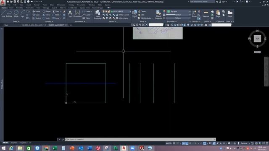The height and width of the screenshot is (151, 269).
Task: Switch to the Start drawing tab
Action: pyautogui.click(x=6, y=25)
